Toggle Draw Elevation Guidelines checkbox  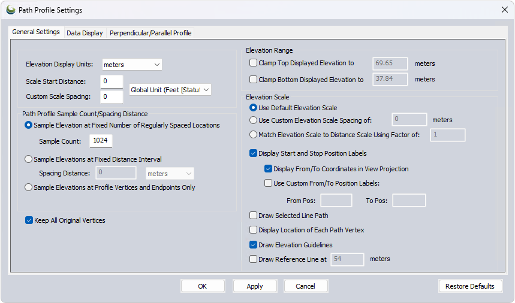[253, 245]
